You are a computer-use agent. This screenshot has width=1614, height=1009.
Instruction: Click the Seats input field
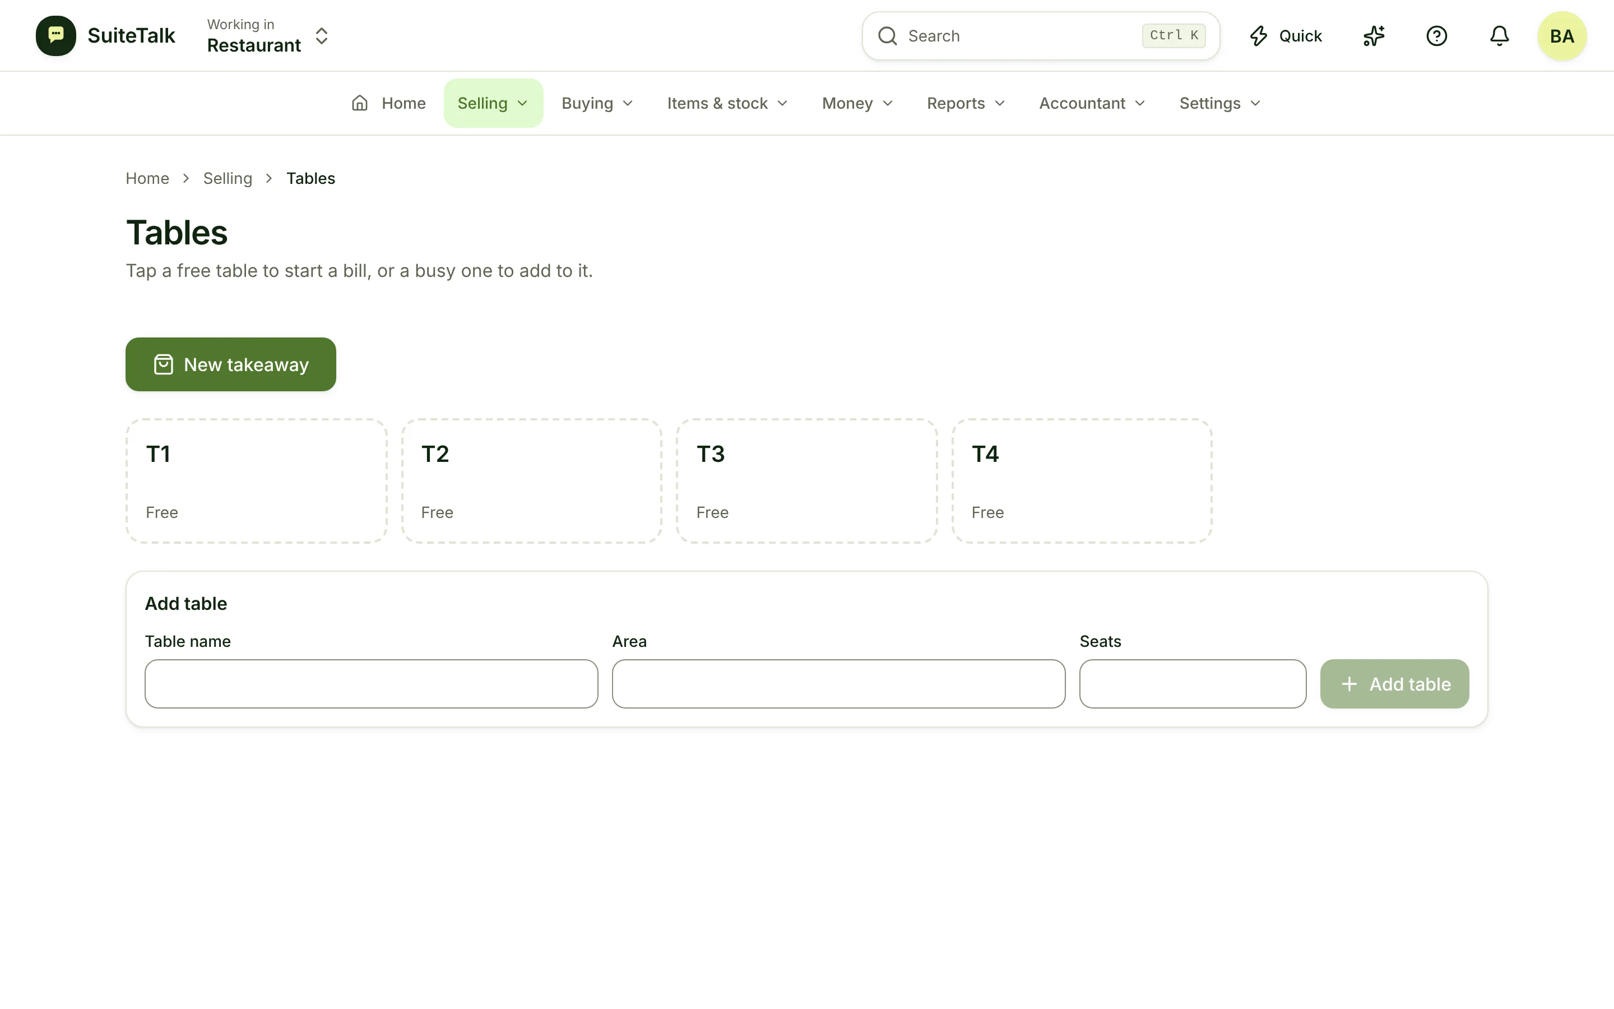pyautogui.click(x=1193, y=684)
